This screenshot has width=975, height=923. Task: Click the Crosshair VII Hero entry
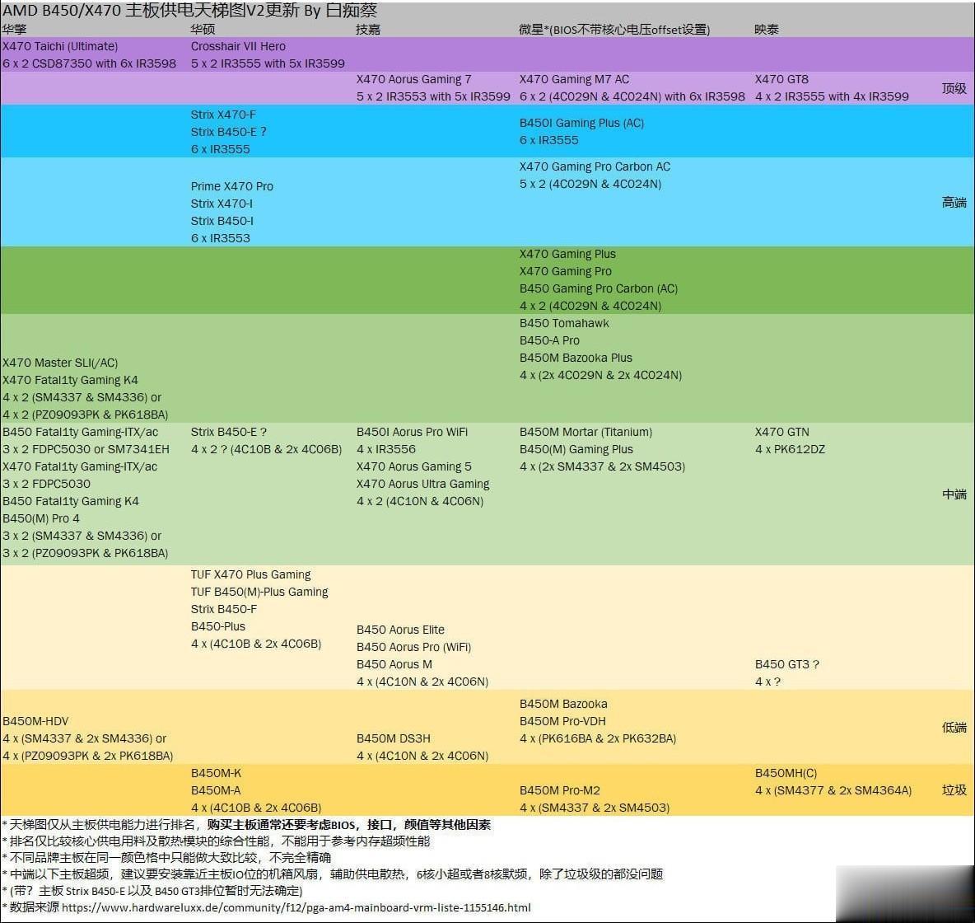pyautogui.click(x=238, y=46)
